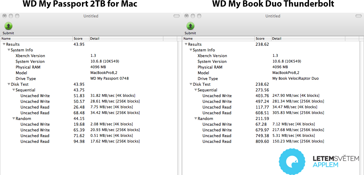
Task: Click the detail value 217.68 MB/sec [256K blocks]
Action: pyautogui.click(x=298, y=130)
